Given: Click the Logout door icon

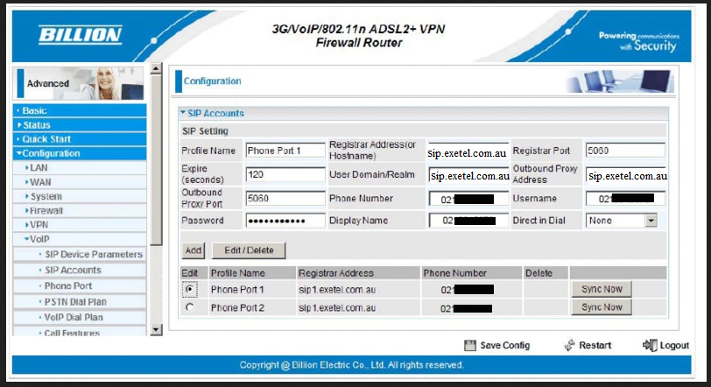Looking at the screenshot, I should (650, 345).
